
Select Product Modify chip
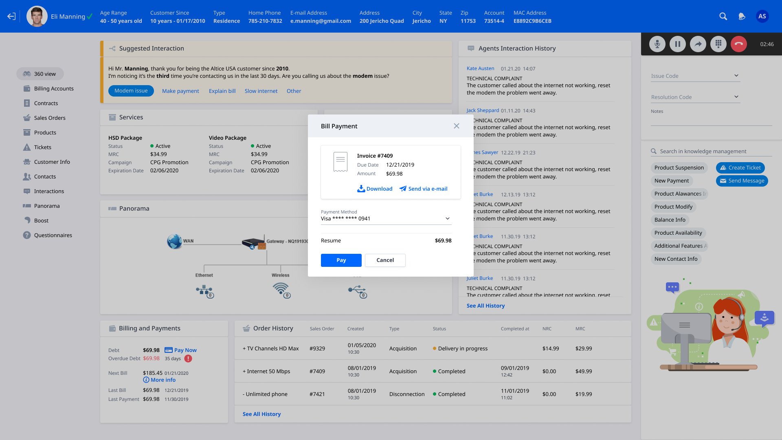point(673,207)
